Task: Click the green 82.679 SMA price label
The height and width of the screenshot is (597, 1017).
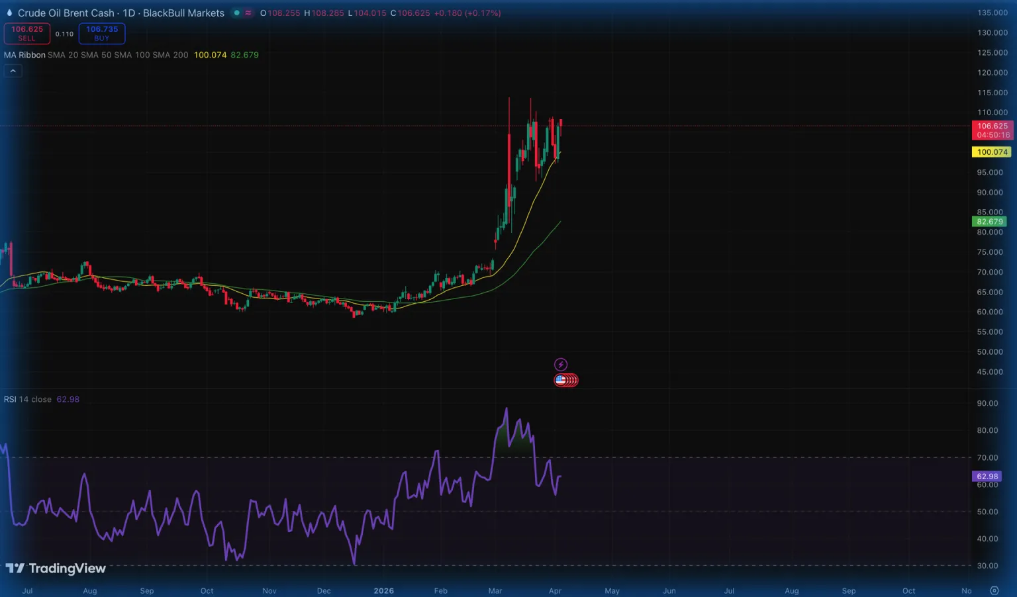Action: click(990, 222)
